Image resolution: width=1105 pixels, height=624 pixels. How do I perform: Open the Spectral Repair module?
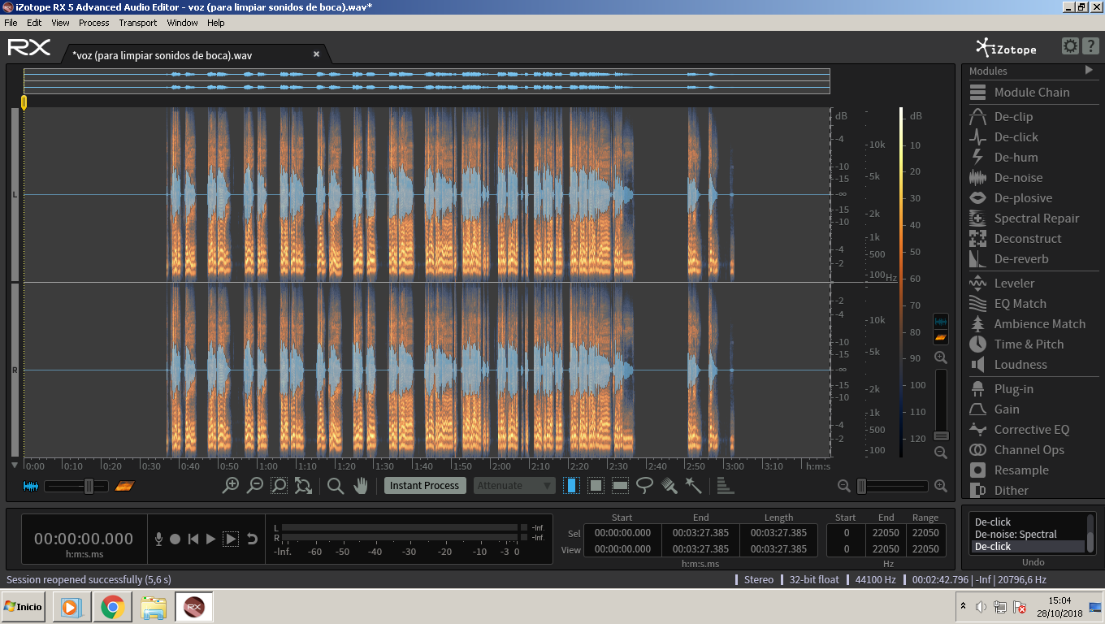(x=1036, y=219)
